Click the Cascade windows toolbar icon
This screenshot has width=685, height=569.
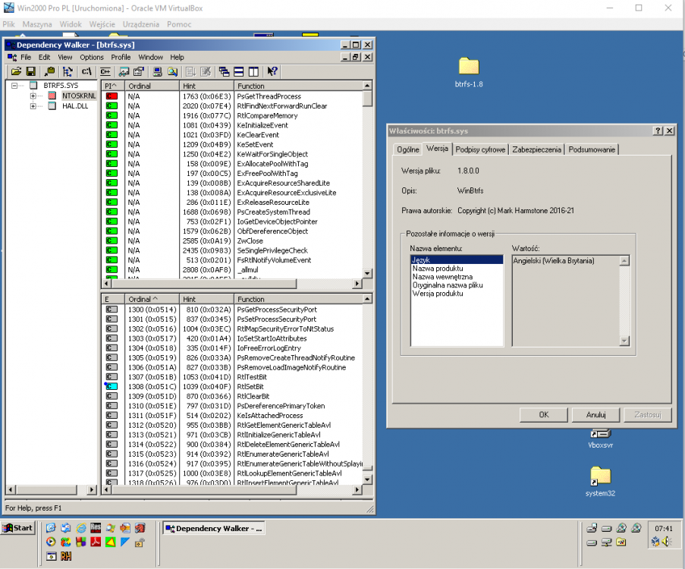tap(225, 71)
